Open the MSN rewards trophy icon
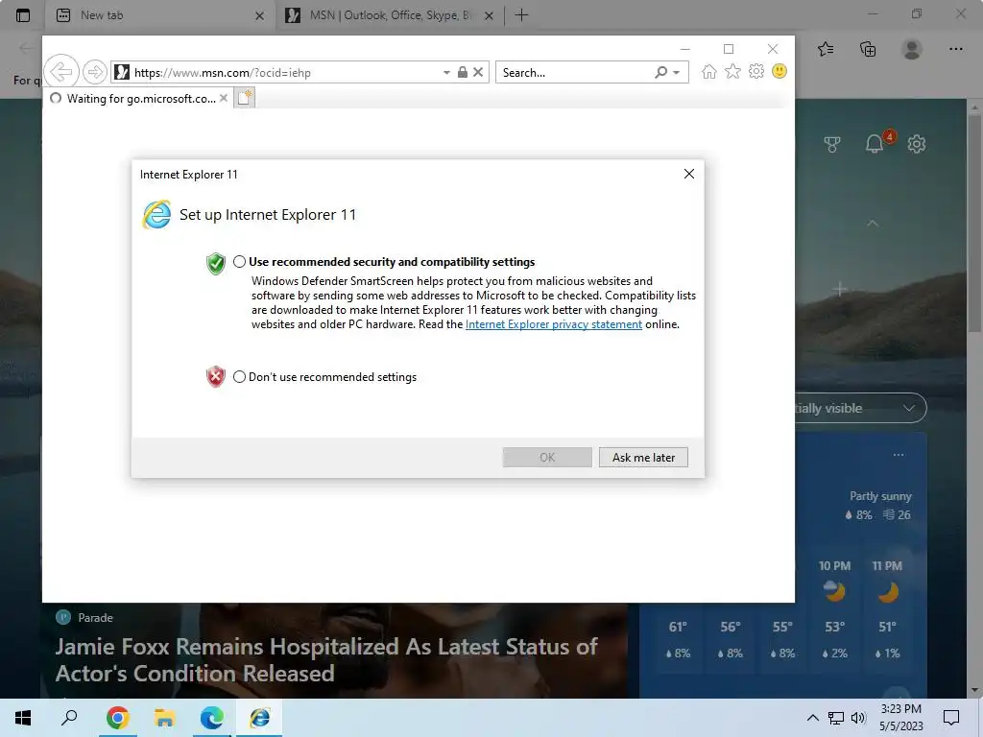This screenshot has height=737, width=983. tap(832, 145)
